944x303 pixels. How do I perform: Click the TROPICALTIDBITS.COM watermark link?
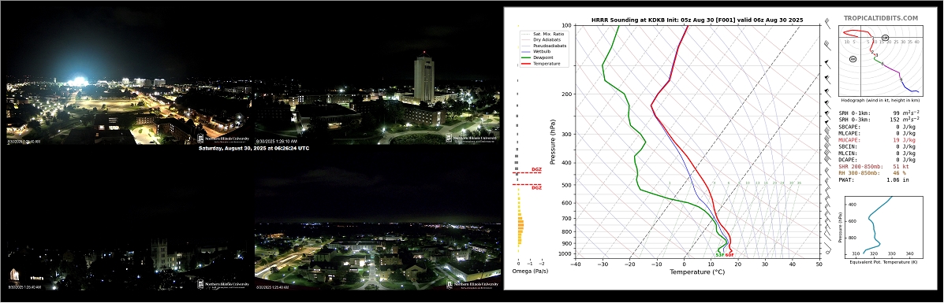[x=881, y=18]
